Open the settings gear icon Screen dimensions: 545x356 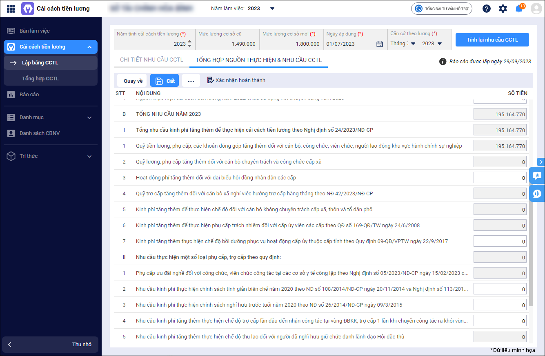coord(503,9)
